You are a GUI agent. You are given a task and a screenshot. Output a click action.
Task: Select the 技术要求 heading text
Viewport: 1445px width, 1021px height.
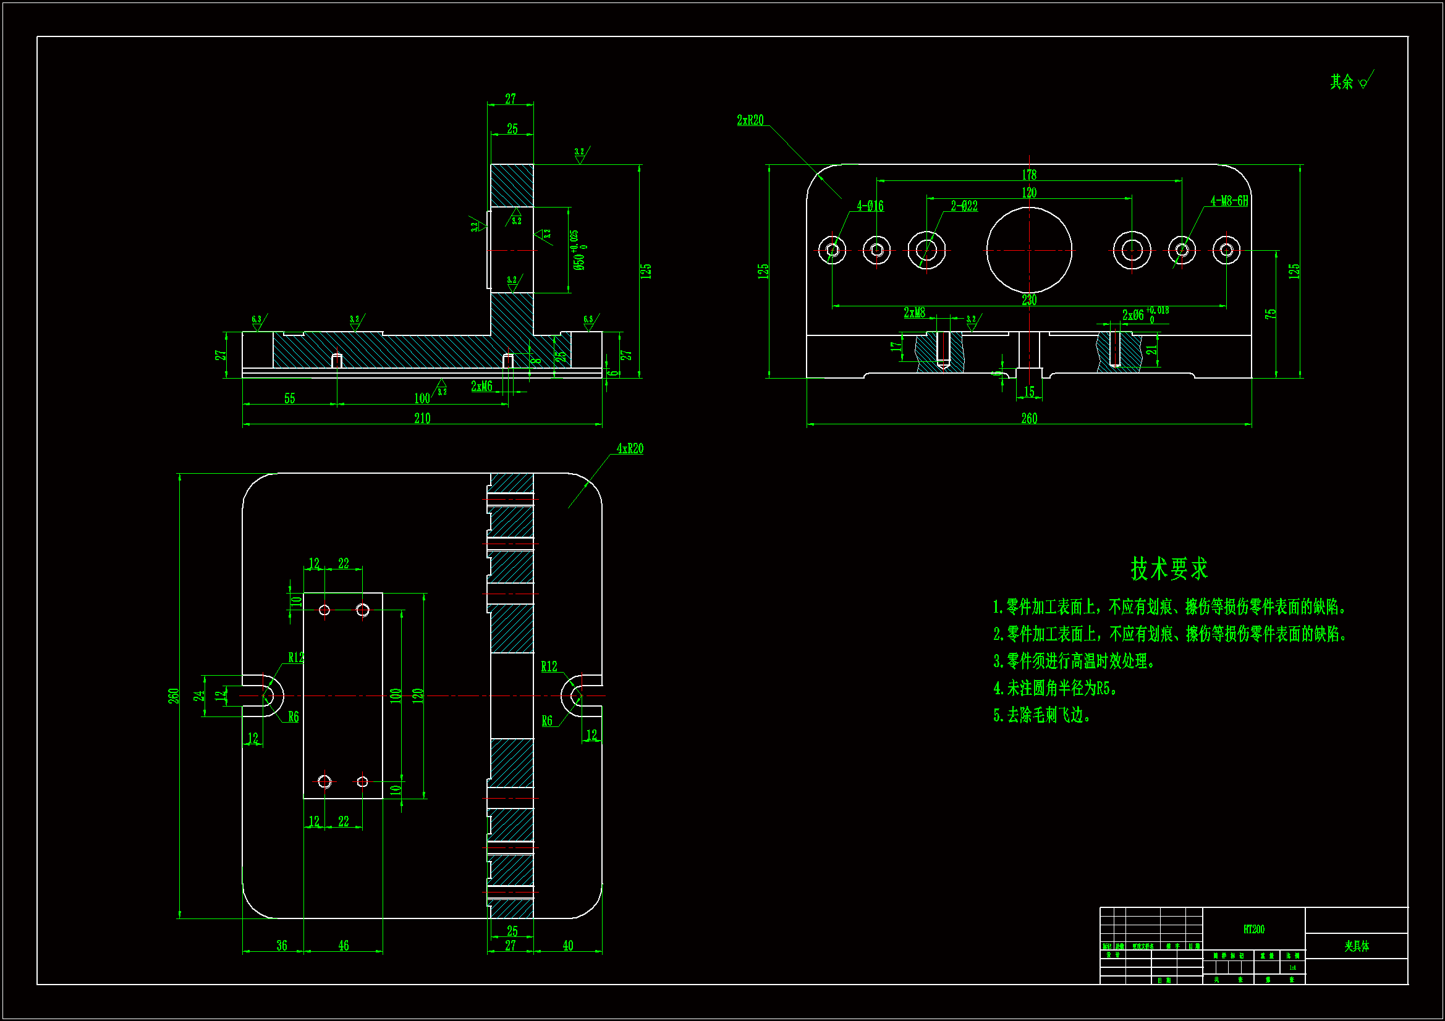tap(1169, 569)
